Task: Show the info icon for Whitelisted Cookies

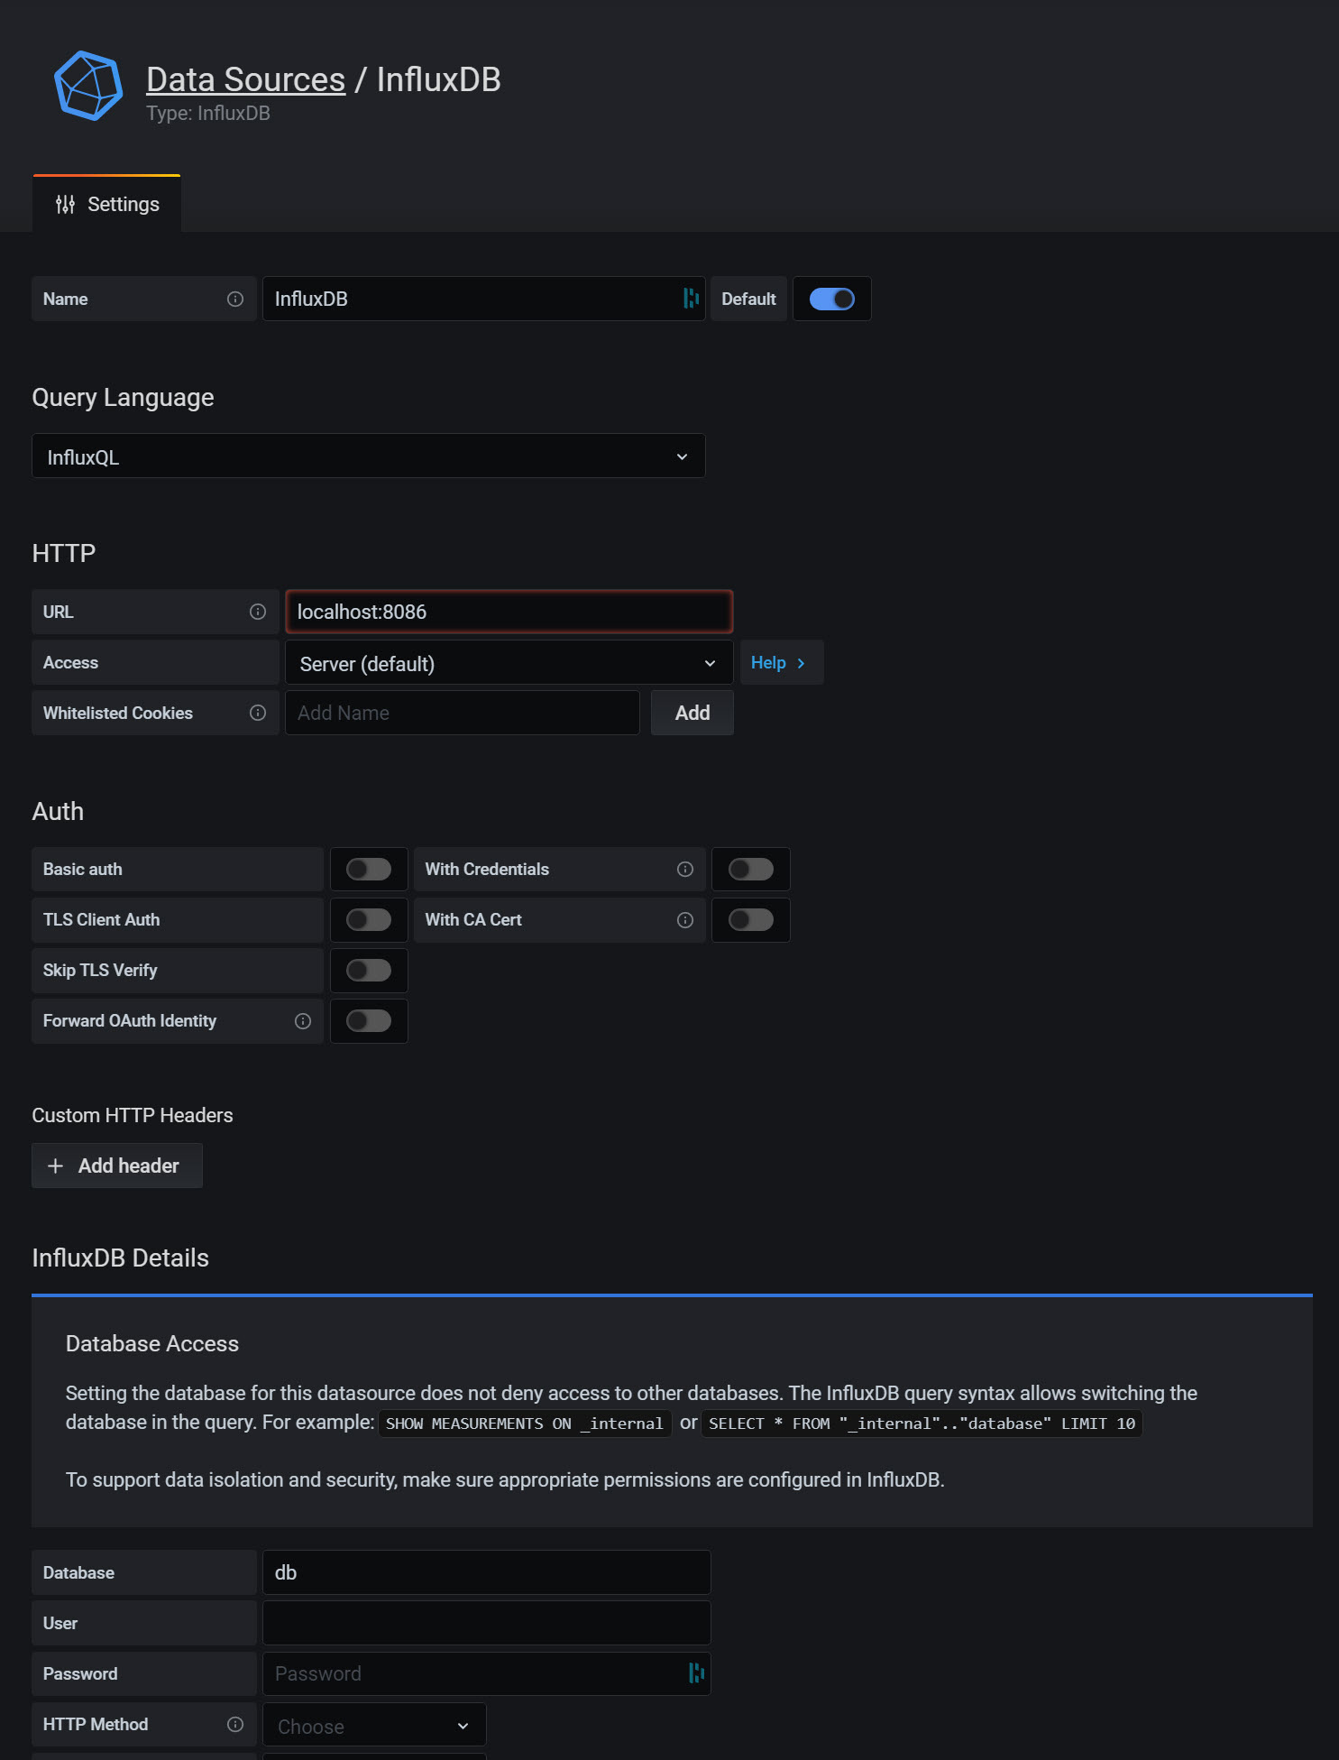Action: point(258,714)
